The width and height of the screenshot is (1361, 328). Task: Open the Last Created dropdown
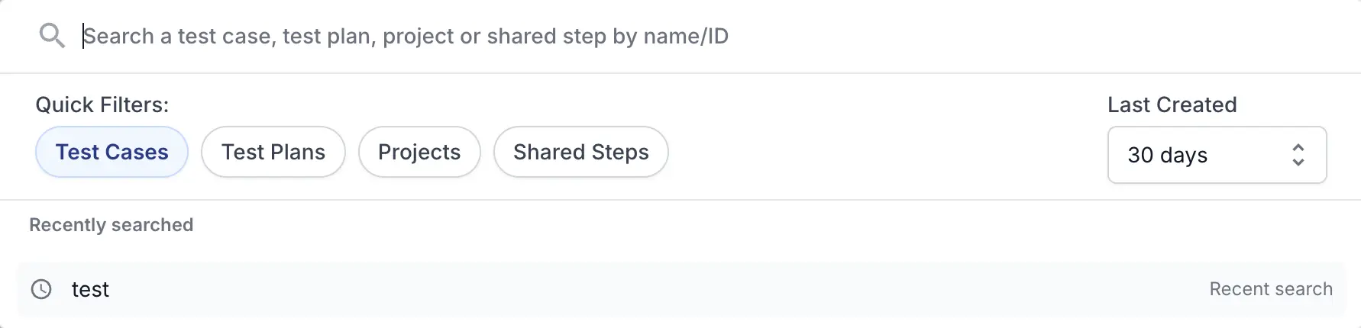[x=1217, y=155]
